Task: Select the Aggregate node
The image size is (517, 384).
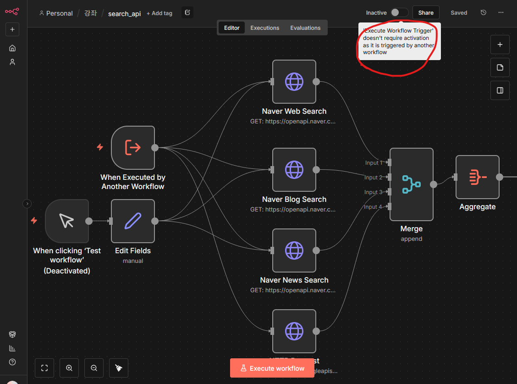Action: coord(478,177)
